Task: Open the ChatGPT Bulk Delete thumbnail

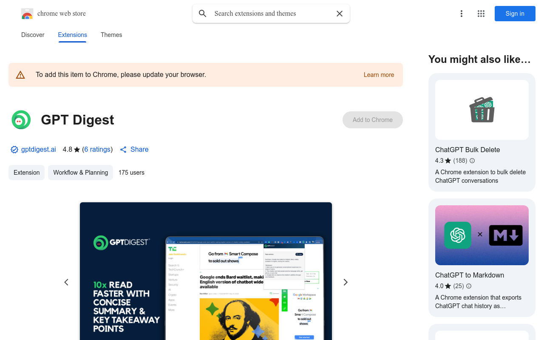Action: pos(482,110)
